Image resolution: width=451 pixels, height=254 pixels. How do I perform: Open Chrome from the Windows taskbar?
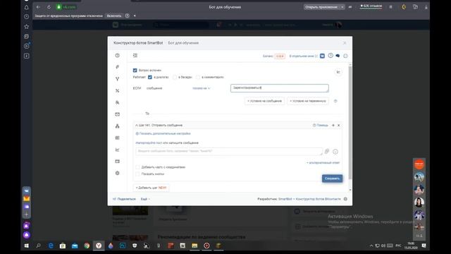pos(87,246)
